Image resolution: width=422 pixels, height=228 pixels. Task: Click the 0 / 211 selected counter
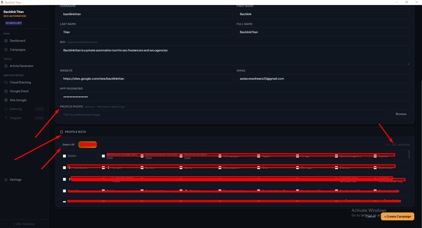(398, 145)
